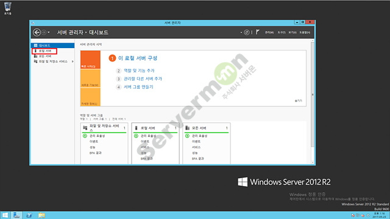The image size is (390, 219).
Task: Click the scroll up arrow of dashboard scrollbar
Action: pyautogui.click(x=313, y=41)
